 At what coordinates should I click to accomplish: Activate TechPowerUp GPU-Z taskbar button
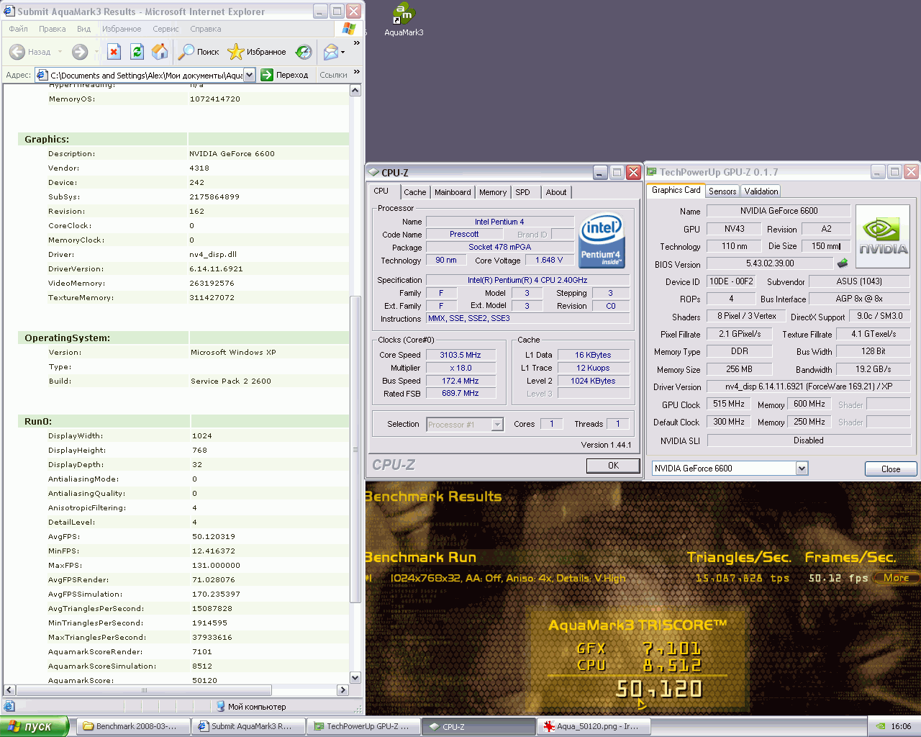click(364, 726)
